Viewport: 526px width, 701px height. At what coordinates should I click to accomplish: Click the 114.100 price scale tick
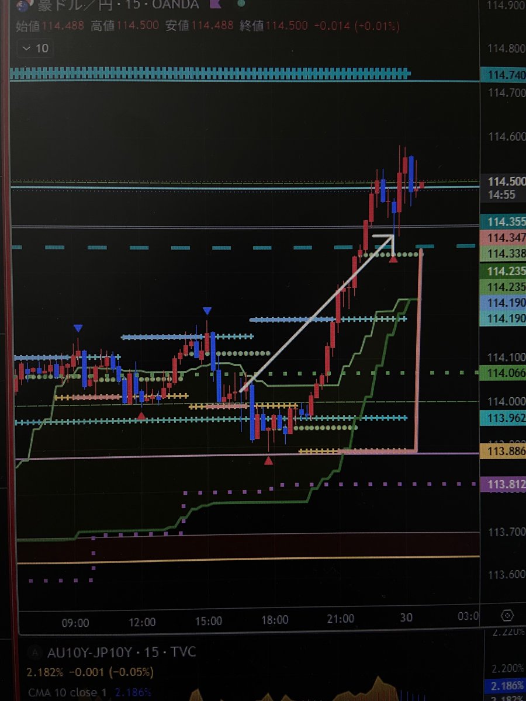(506, 357)
